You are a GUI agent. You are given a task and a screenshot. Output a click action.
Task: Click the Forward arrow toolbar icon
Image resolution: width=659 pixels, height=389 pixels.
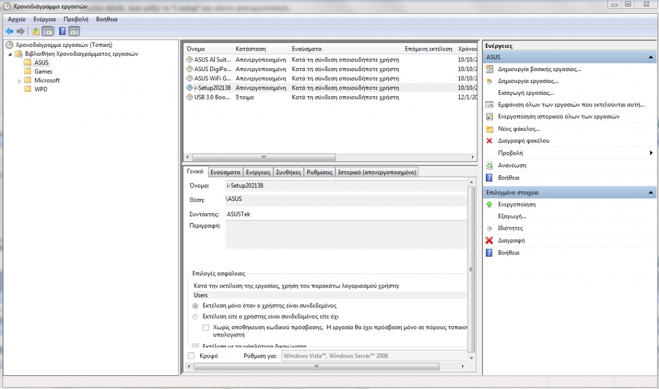tap(21, 31)
